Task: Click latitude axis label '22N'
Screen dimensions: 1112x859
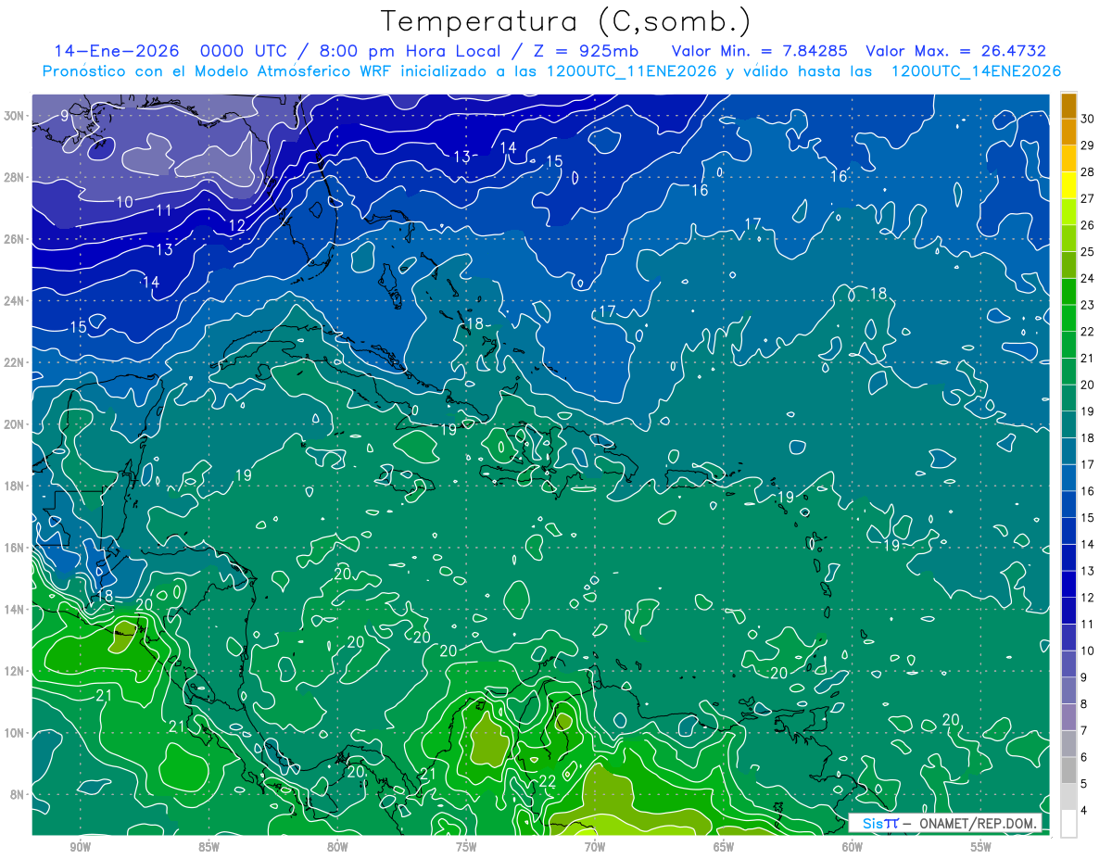Action: [16, 362]
